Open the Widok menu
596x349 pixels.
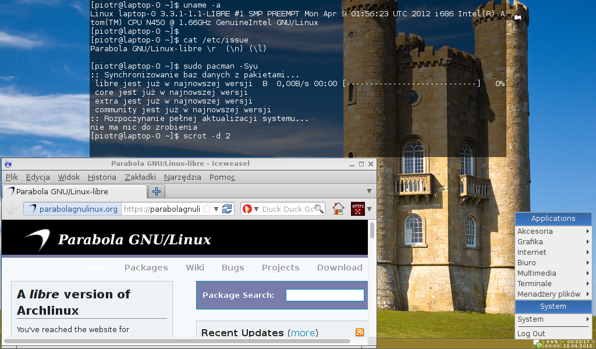click(69, 177)
